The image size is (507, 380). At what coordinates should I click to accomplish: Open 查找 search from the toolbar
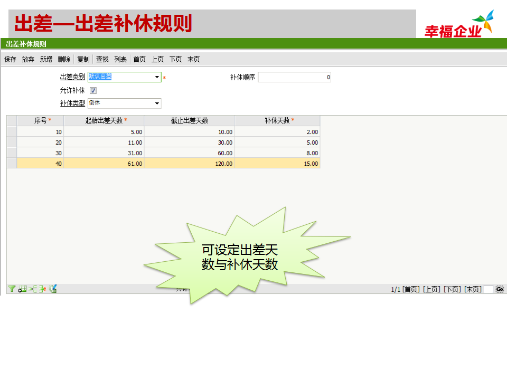(x=102, y=59)
